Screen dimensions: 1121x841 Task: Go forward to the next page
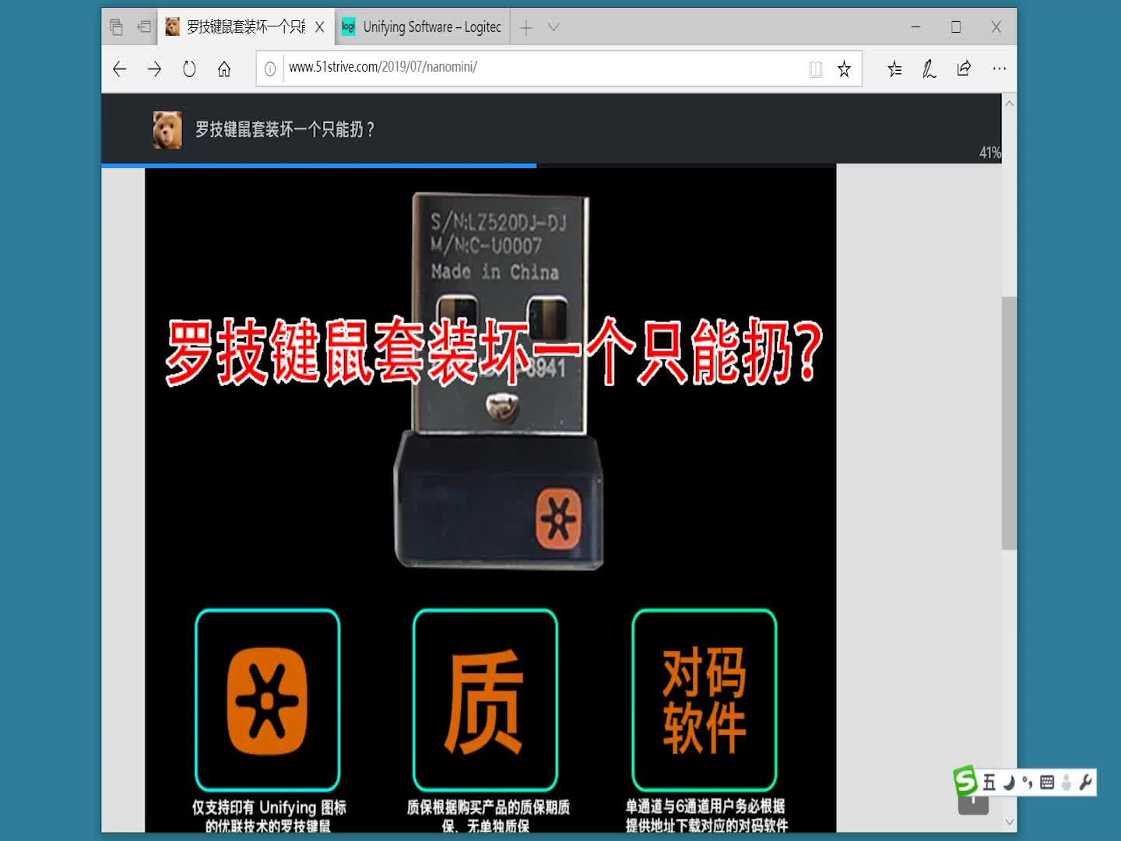(x=154, y=69)
